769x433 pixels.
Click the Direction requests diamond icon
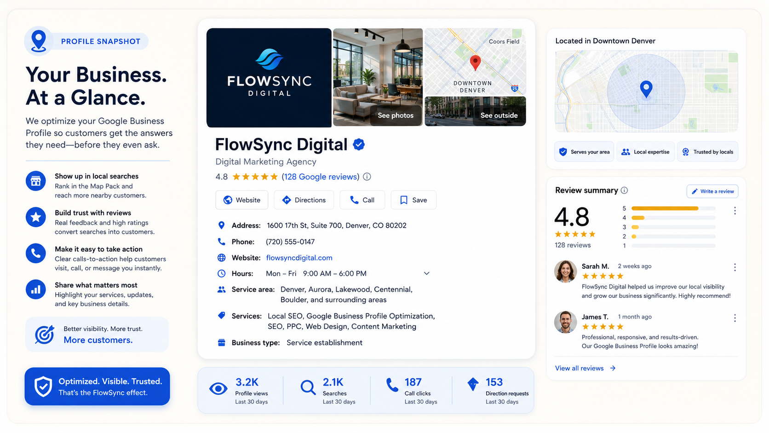[x=473, y=384]
